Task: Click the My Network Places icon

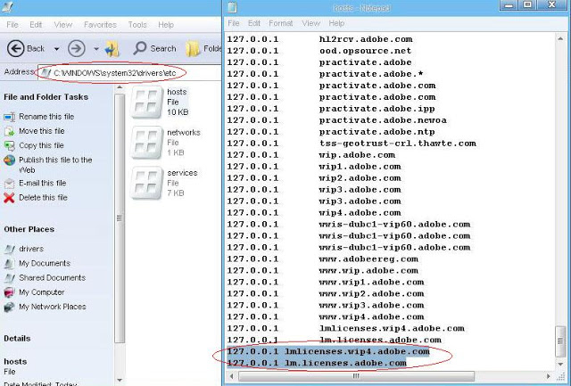Action: [x=9, y=307]
